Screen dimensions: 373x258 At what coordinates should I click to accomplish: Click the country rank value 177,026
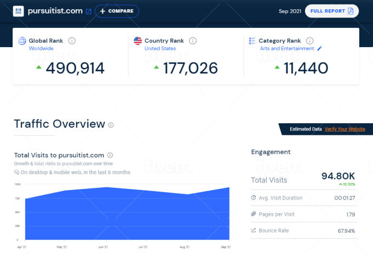190,68
